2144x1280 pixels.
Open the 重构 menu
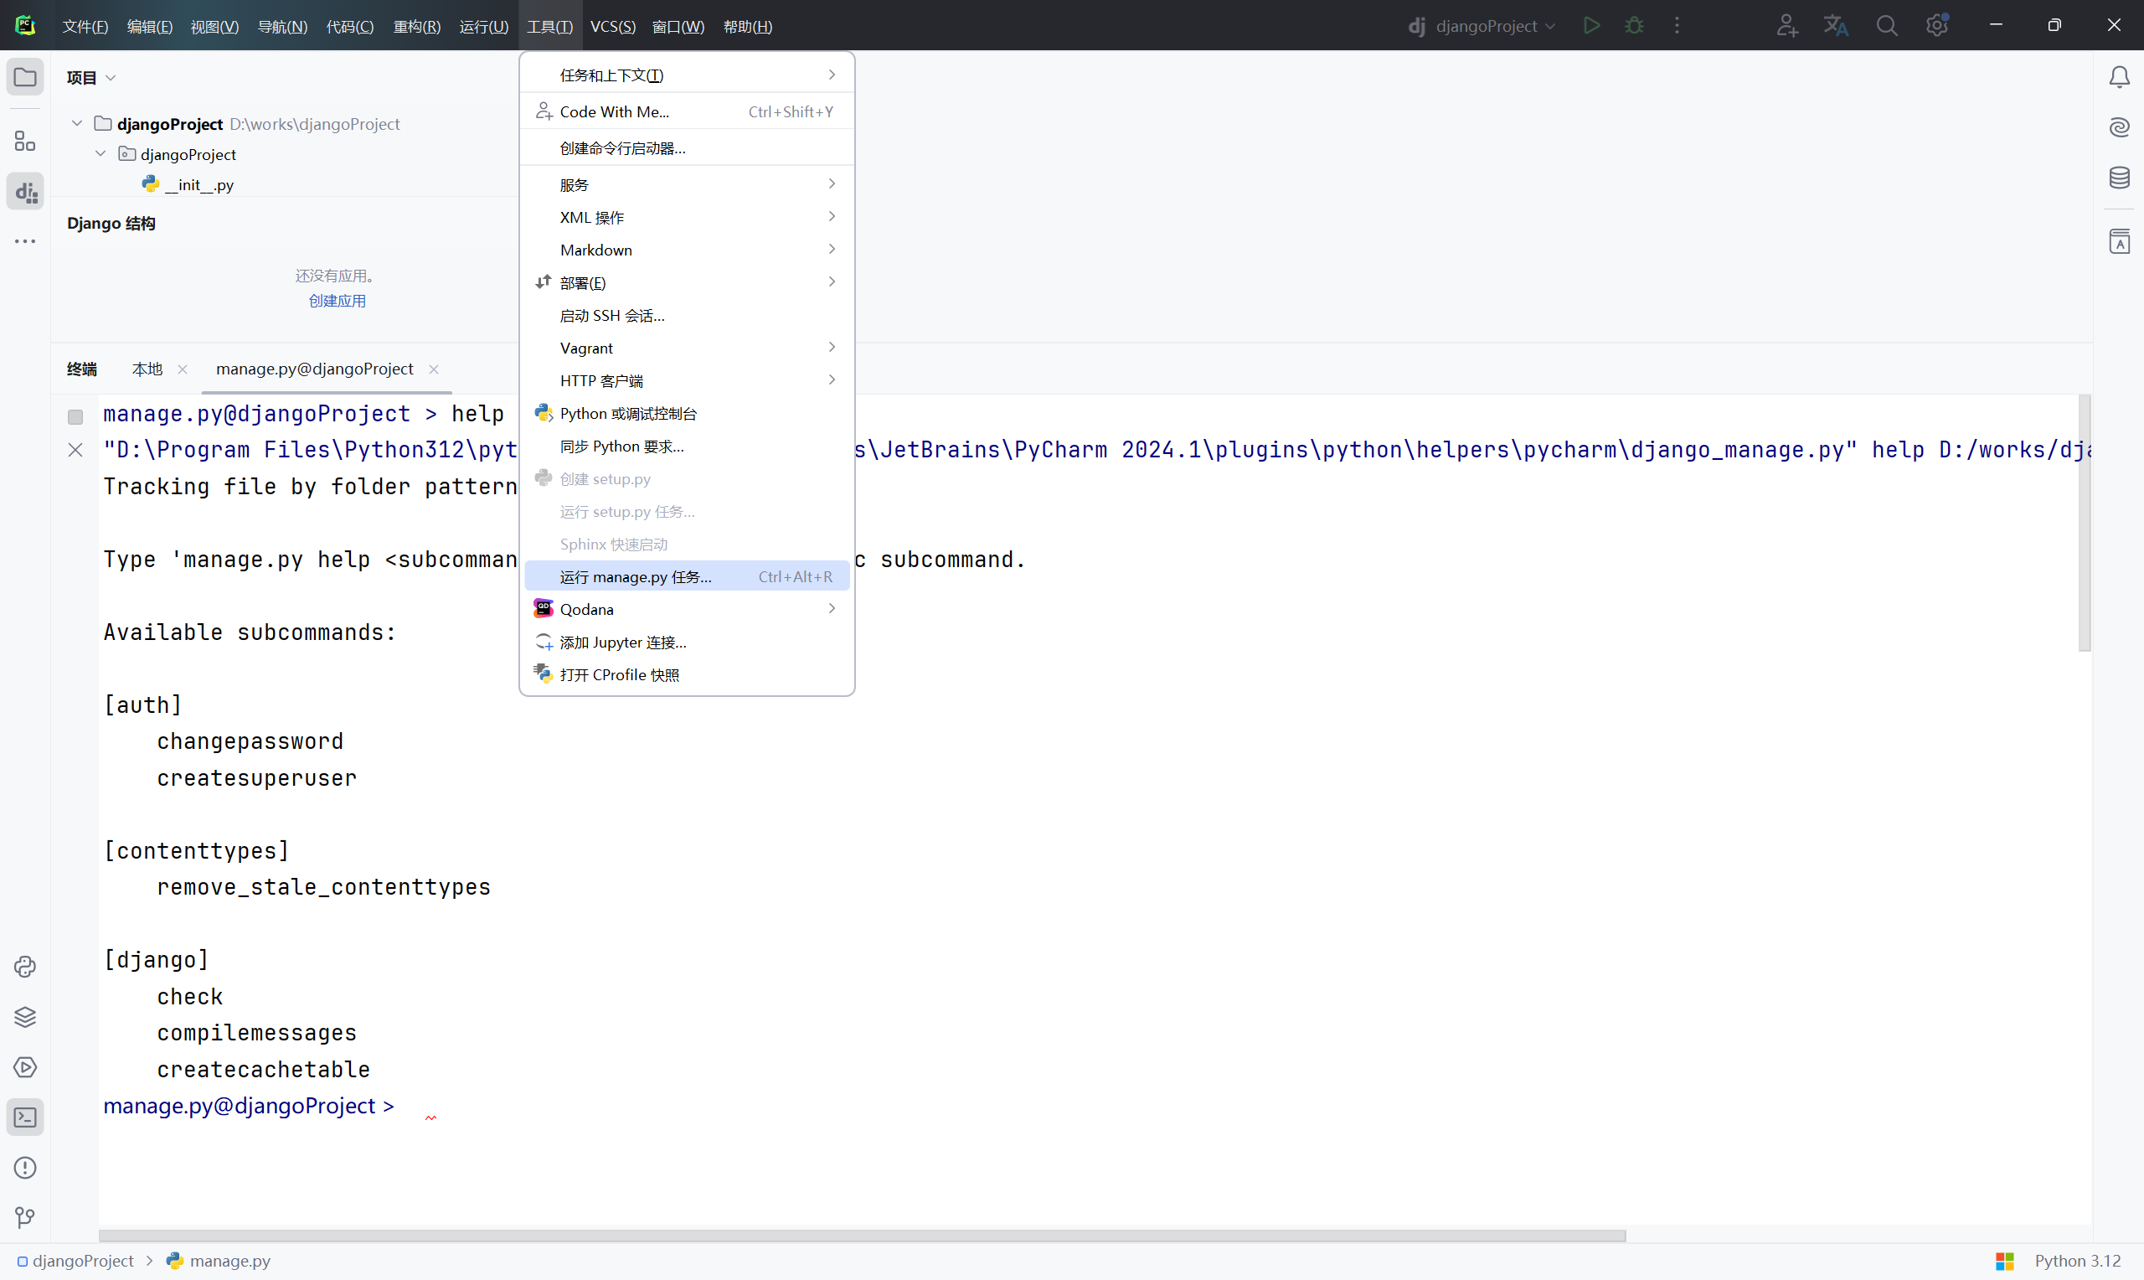click(416, 27)
